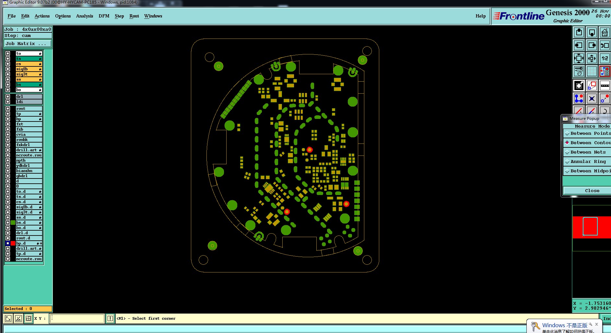The image size is (611, 333).
Task: Click the previous view undo-zoom icon
Action: point(605,45)
